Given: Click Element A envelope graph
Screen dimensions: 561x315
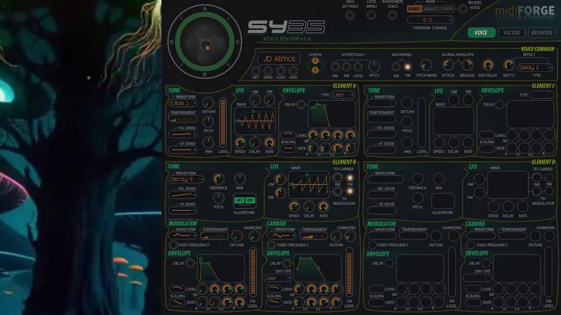Looking at the screenshot, I should 331,115.
